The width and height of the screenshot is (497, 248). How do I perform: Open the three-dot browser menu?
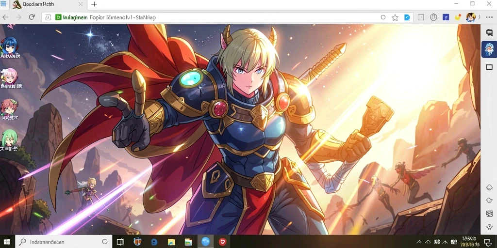(x=489, y=17)
